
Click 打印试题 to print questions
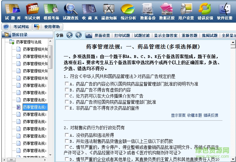[122, 36]
